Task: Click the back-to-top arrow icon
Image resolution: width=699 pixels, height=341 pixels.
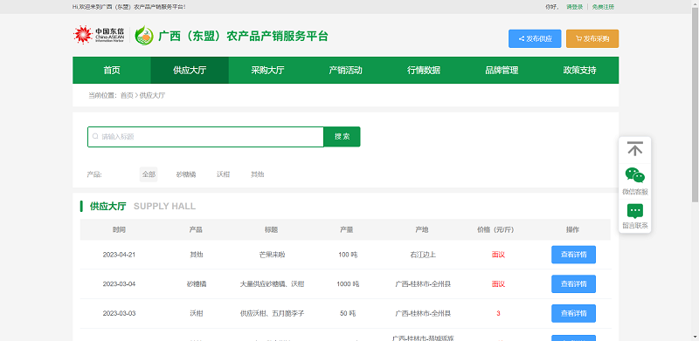Action: coord(635,148)
